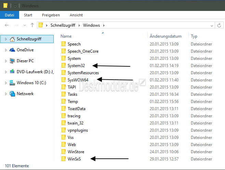
Task: Select the System32 folder icon
Action: click(x=64, y=65)
